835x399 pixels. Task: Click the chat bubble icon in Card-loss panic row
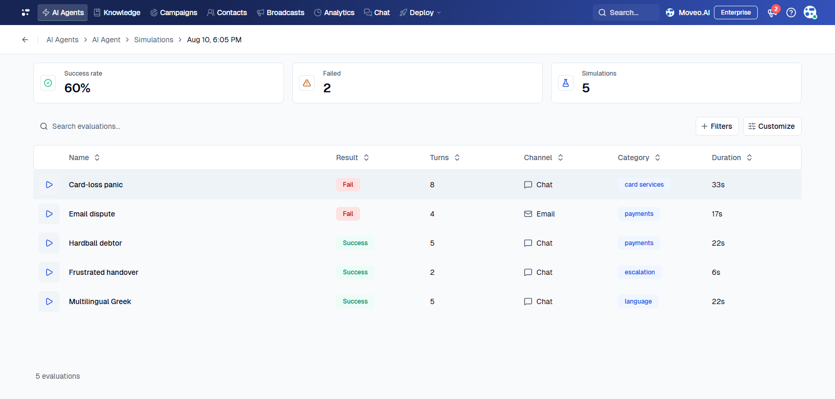tap(528, 185)
